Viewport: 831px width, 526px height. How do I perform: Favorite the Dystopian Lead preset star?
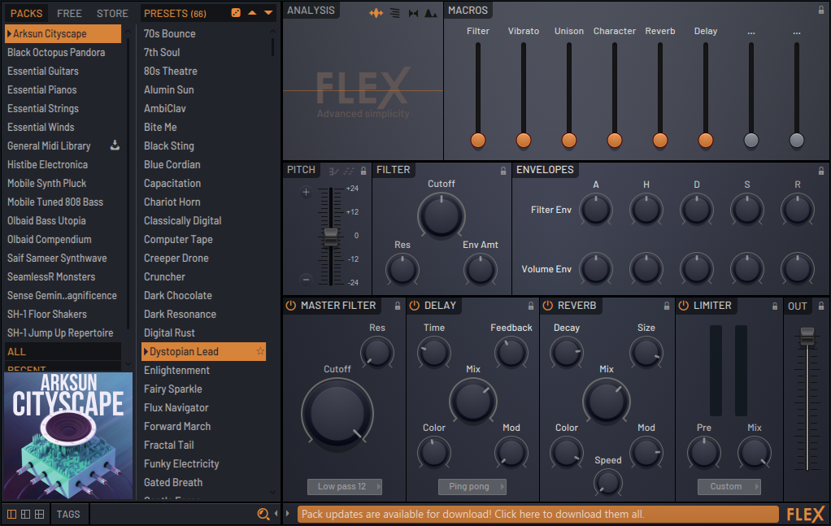pos(260,351)
